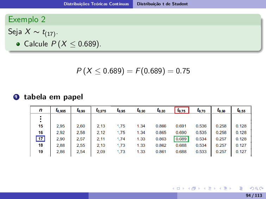The height and width of the screenshot is (199, 266).
Task: Click the numbered bullet 1 icon
Action: pyautogui.click(x=17, y=97)
